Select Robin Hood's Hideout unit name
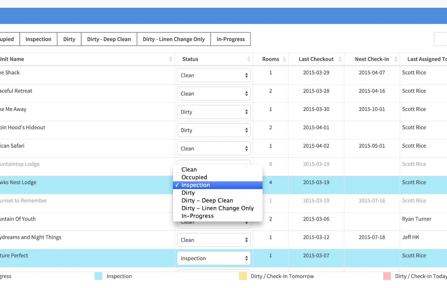The image size is (447, 288). (x=23, y=128)
